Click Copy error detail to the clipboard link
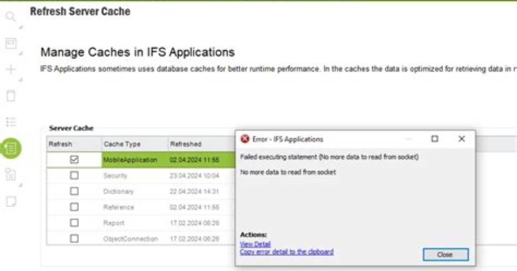The width and height of the screenshot is (517, 271). [x=287, y=252]
